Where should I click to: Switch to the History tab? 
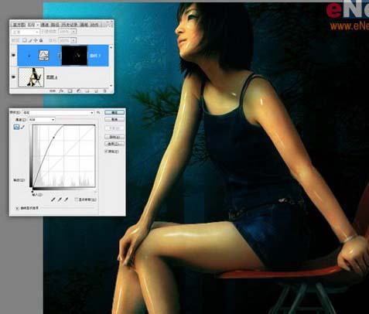(69, 25)
